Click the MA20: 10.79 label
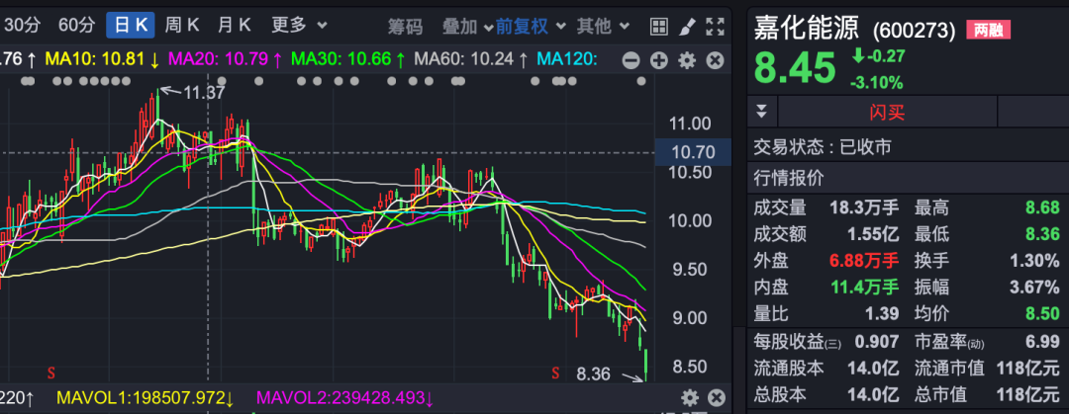The height and width of the screenshot is (414, 1069). [x=225, y=59]
